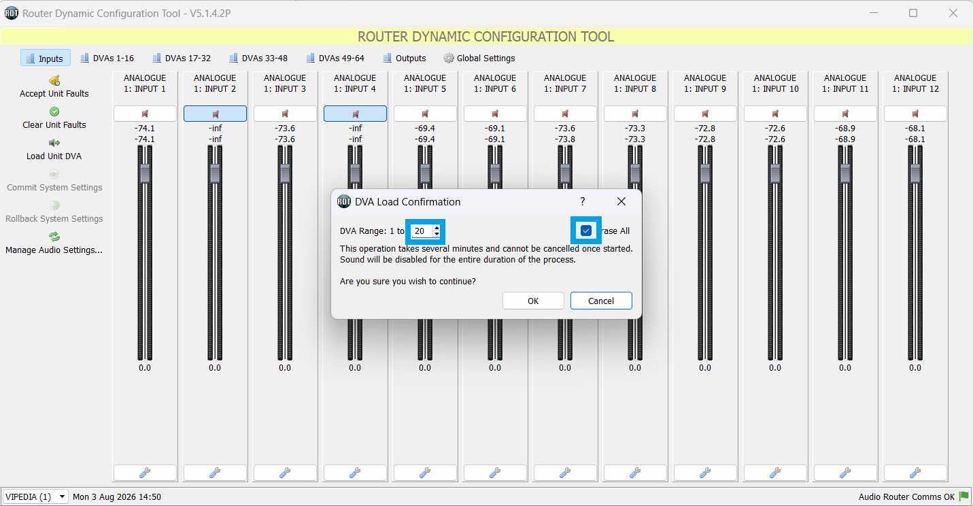Click Commit System Settings

[x=54, y=180]
